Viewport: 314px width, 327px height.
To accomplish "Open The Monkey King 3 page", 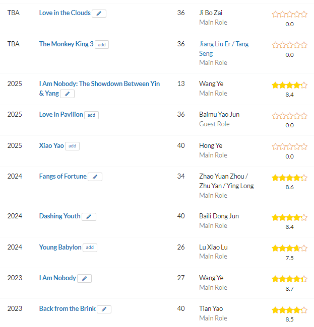I will pos(66,44).
